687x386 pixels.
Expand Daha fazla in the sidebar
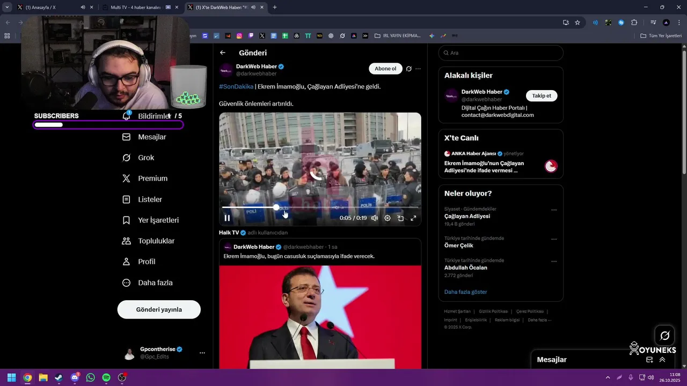[x=148, y=283]
